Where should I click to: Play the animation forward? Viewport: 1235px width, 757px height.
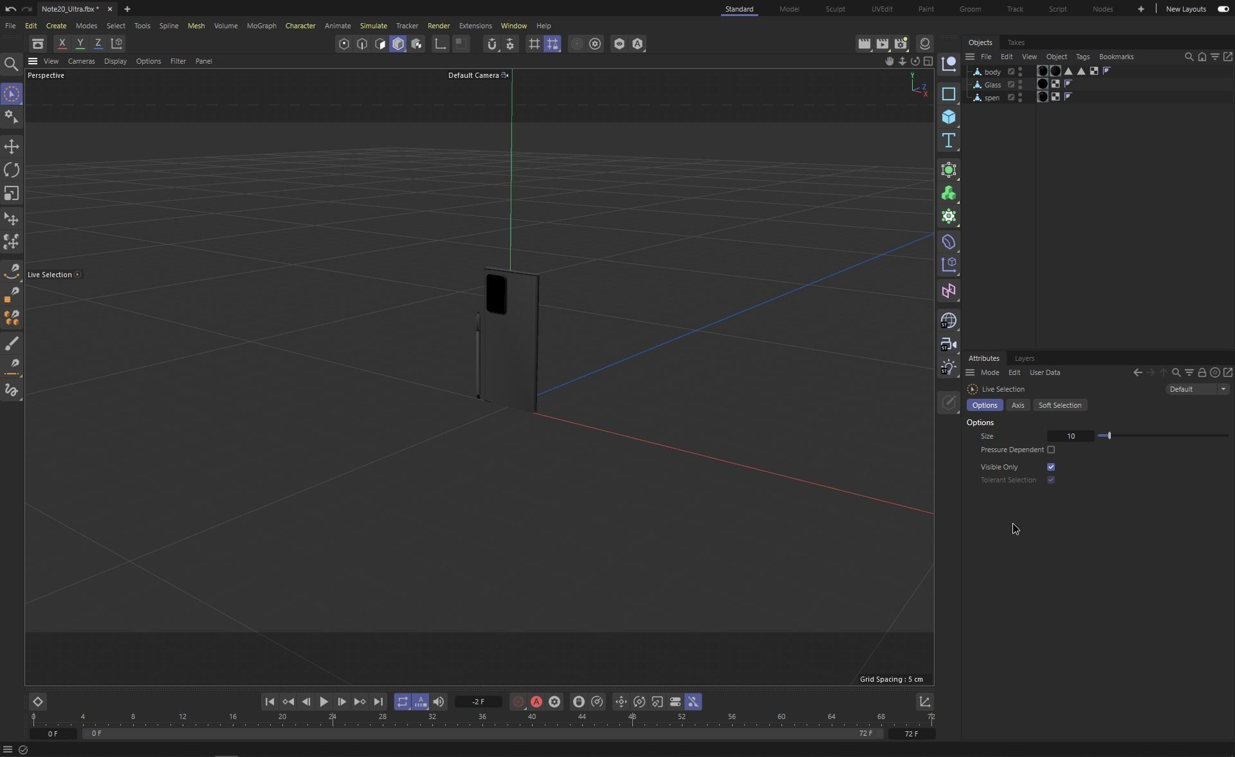tap(324, 702)
